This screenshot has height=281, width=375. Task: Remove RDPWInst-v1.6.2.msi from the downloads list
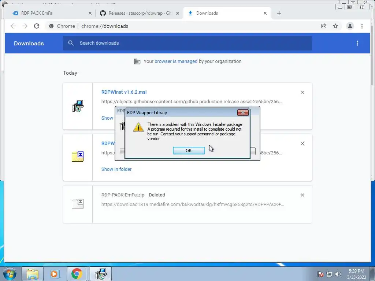pyautogui.click(x=302, y=92)
